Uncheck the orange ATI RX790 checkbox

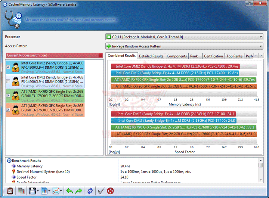(8, 110)
